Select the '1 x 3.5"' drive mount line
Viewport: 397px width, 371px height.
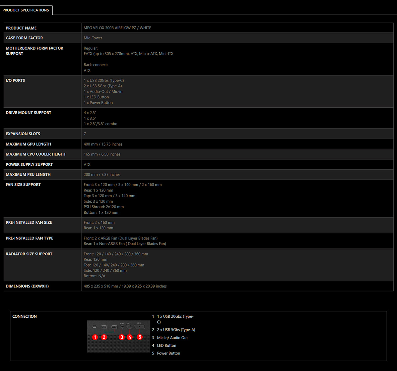pyautogui.click(x=90, y=118)
